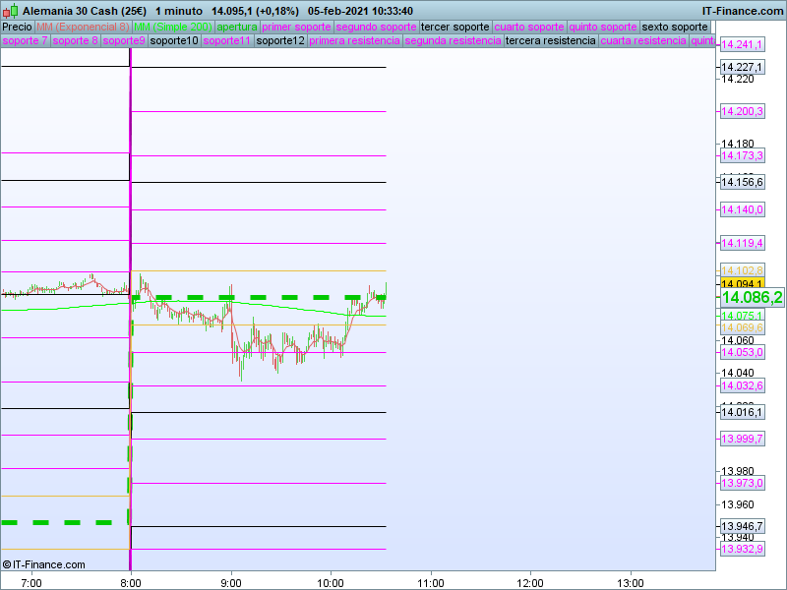Screen dimensions: 787x590
Task: Select the soporte10 legend label
Action: coord(174,41)
